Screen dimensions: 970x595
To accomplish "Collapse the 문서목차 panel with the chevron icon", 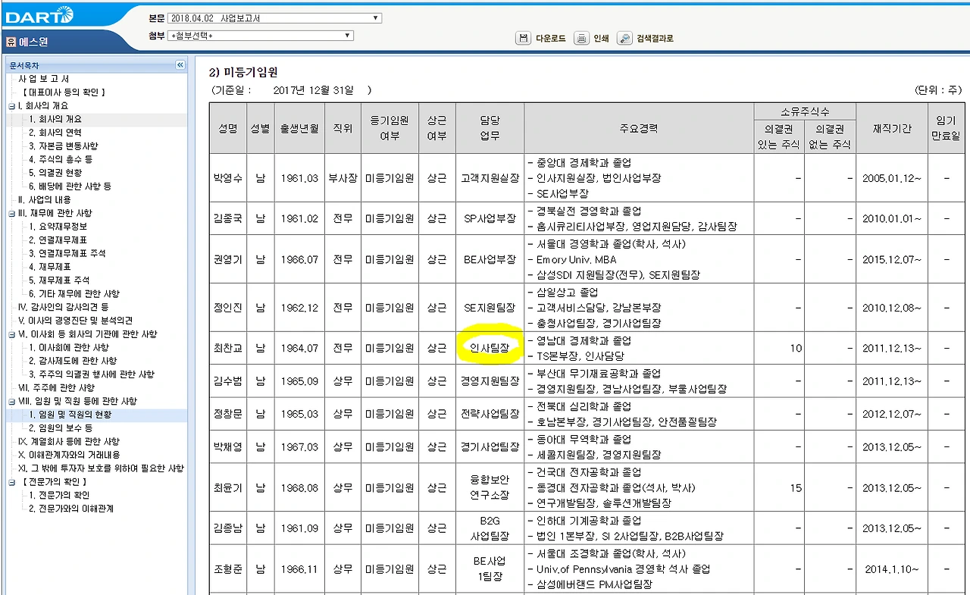I will click(x=180, y=66).
